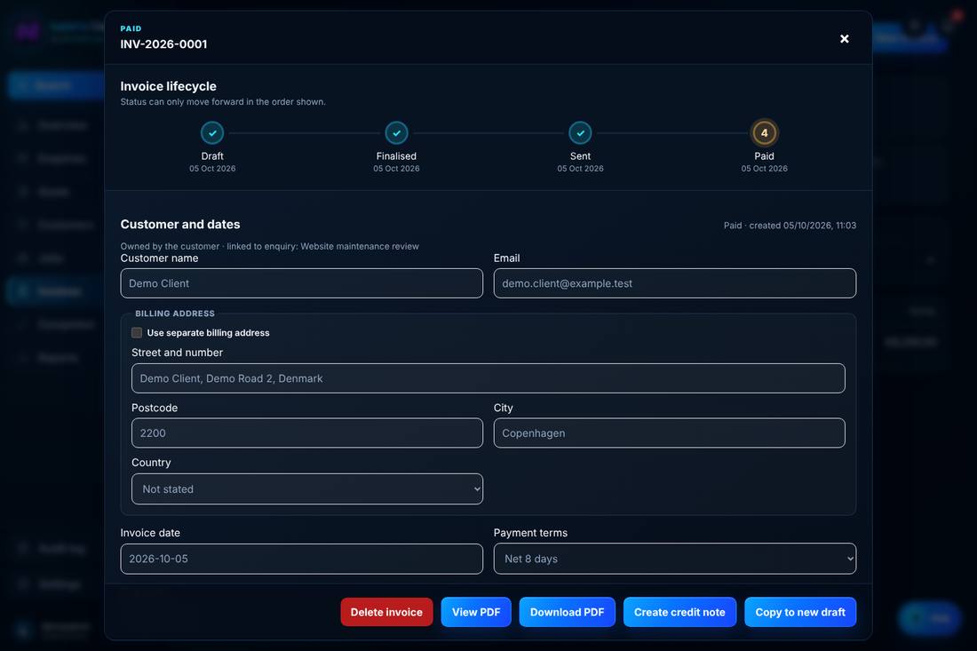Click the Invoice date field showing 2026-10-05

[x=302, y=559]
